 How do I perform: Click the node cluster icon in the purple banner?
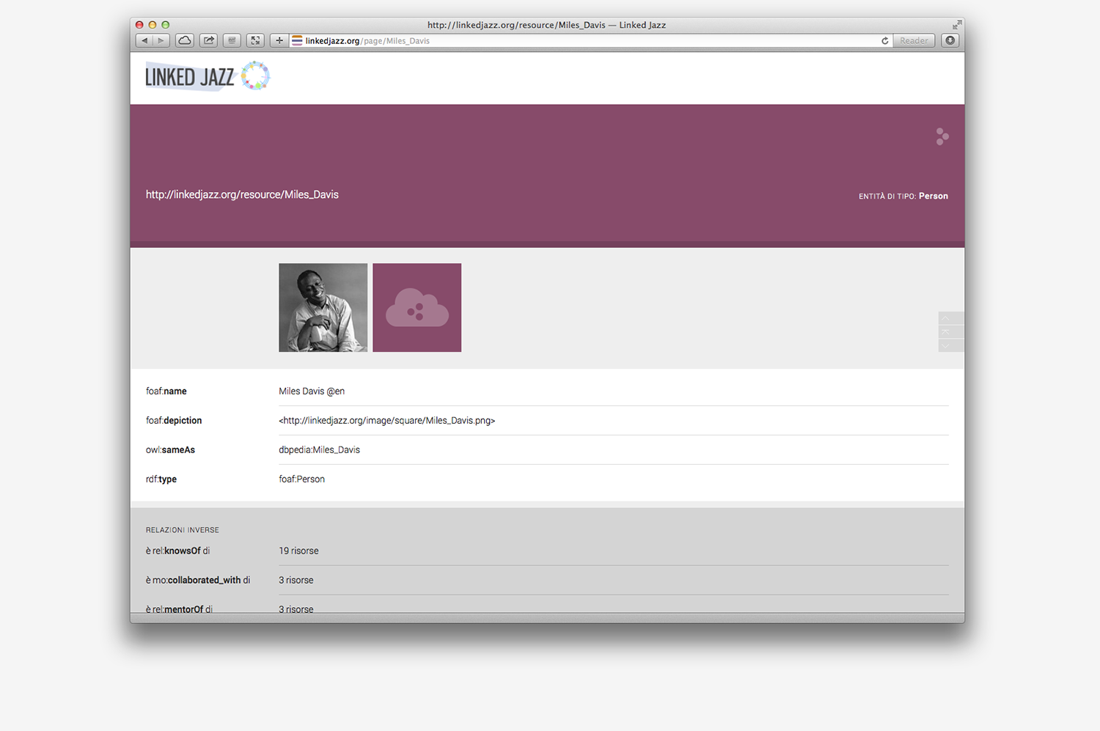coord(942,136)
